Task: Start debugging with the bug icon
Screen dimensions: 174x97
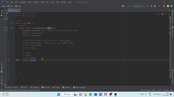Action: (151, 6)
